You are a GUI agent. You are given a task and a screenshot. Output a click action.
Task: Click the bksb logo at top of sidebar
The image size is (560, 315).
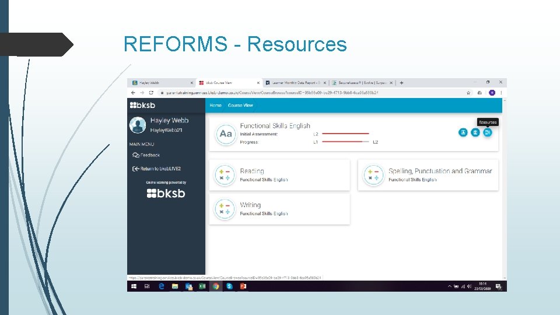[x=142, y=105]
